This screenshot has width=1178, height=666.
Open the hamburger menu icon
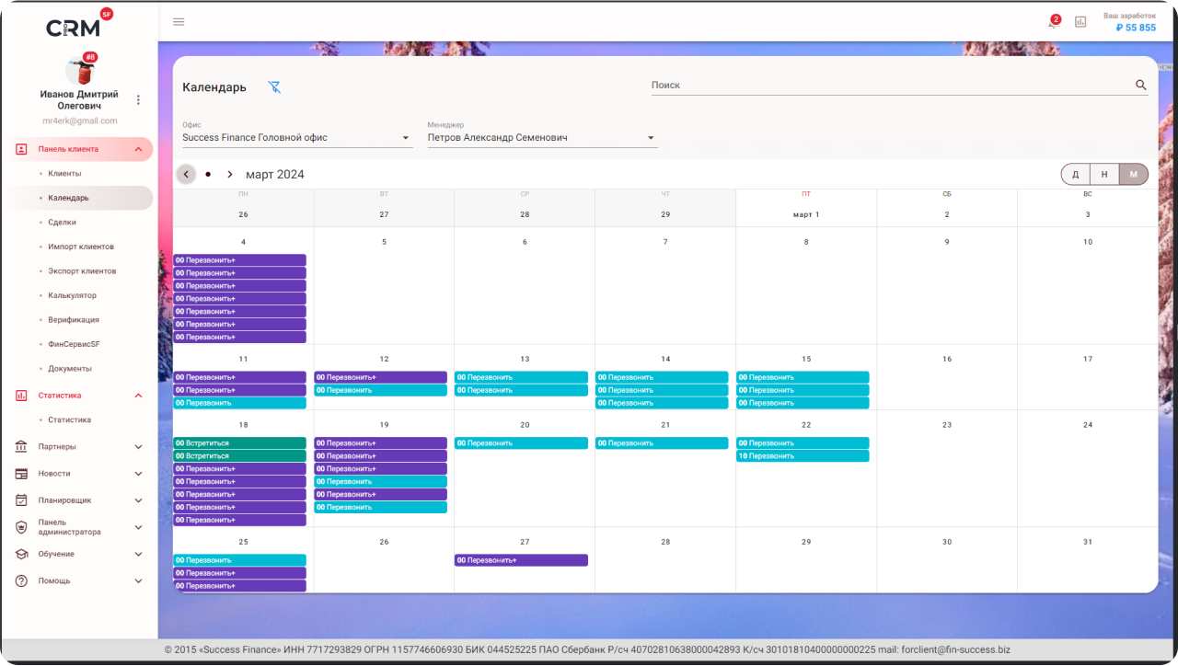pos(179,21)
